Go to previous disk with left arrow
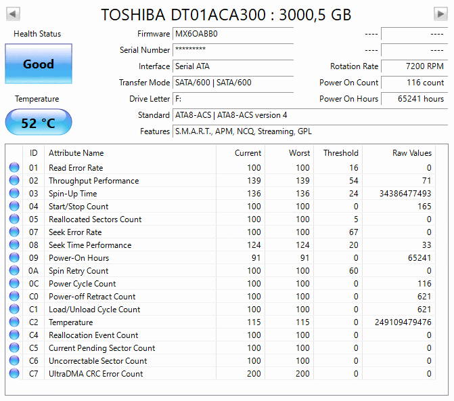 13,14
